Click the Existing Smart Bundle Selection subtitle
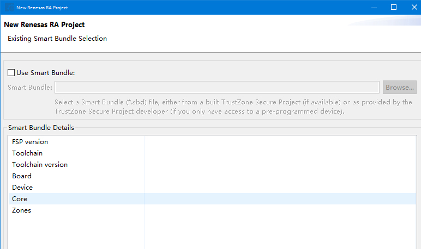Viewport: 421px width, 249px height. [57, 39]
